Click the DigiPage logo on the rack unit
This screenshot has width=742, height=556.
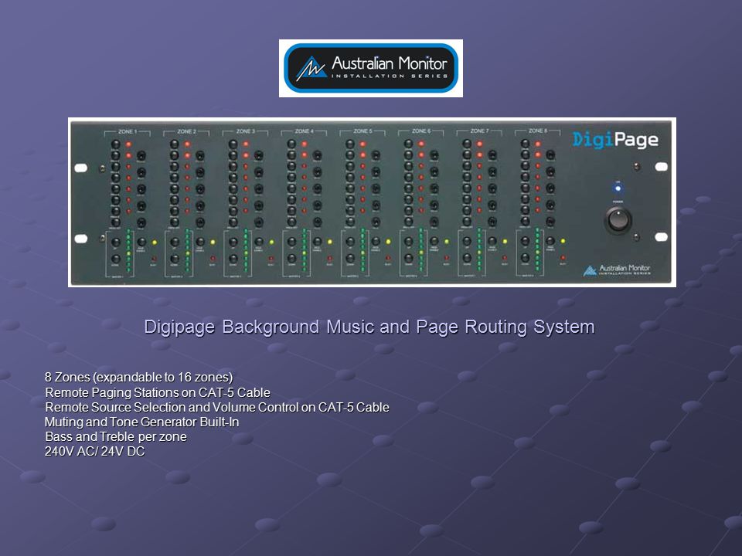[615, 140]
